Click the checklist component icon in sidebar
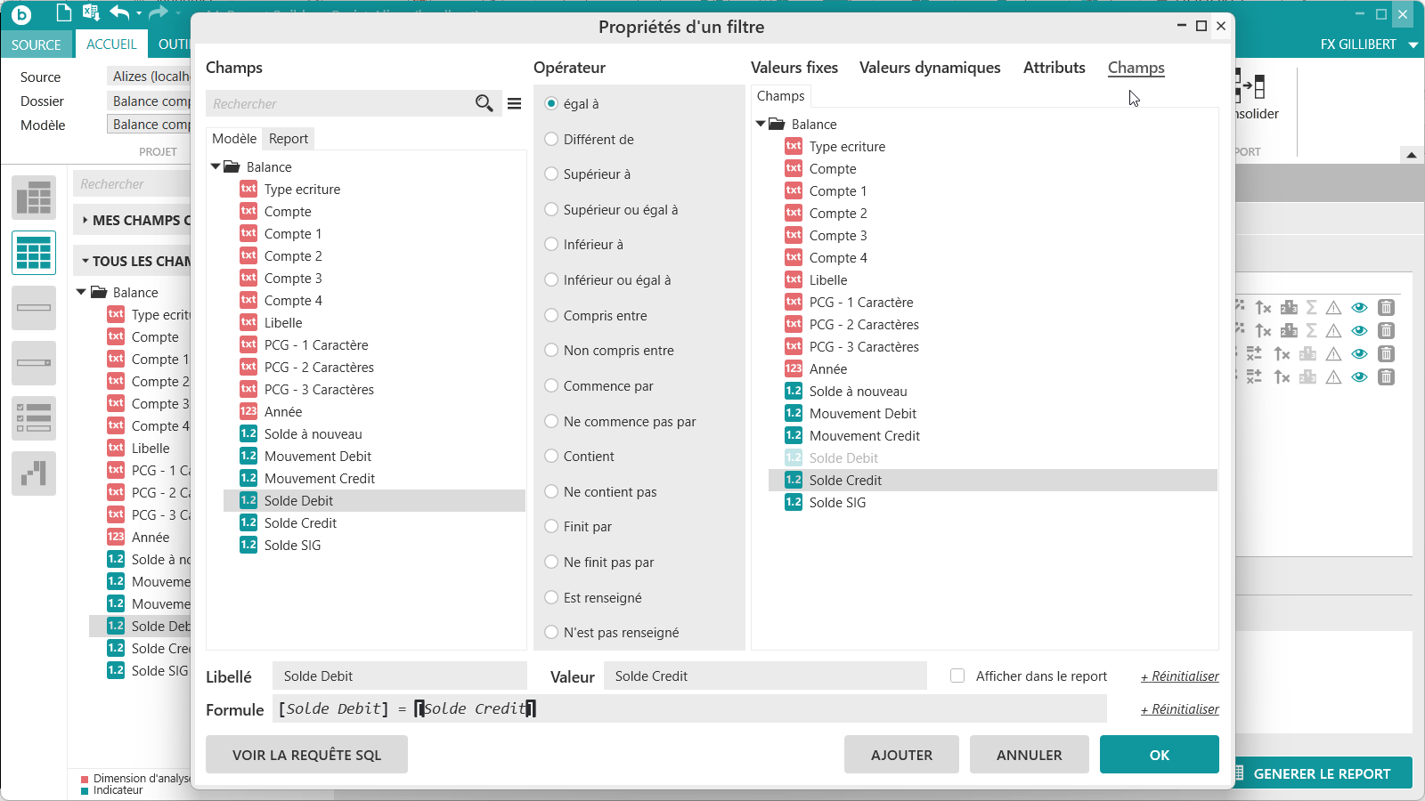 coord(34,417)
